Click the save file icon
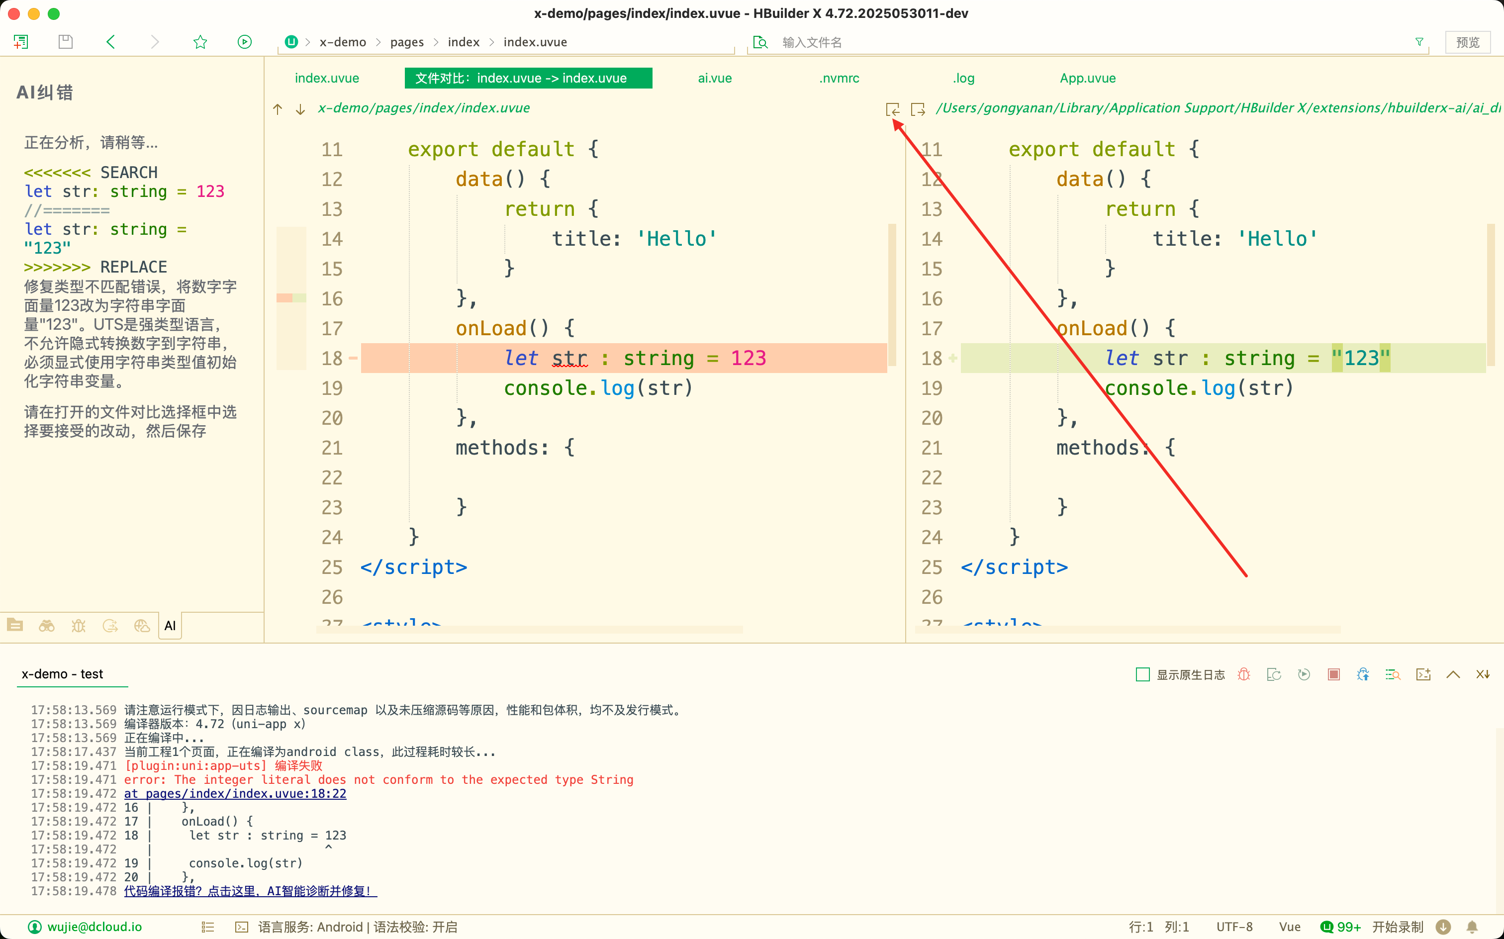Image resolution: width=1504 pixels, height=939 pixels. (65, 42)
